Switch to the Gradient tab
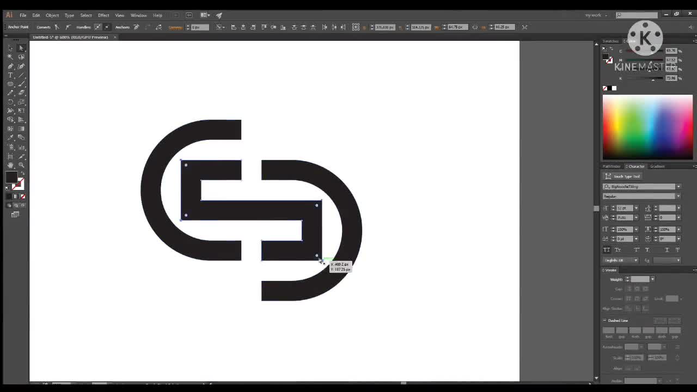Image resolution: width=697 pixels, height=392 pixels. pyautogui.click(x=657, y=167)
